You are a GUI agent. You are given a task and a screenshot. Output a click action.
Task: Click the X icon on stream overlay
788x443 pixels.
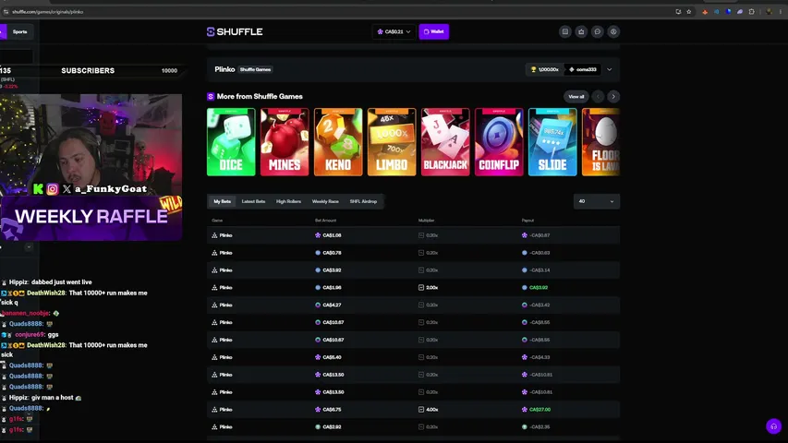pos(67,189)
